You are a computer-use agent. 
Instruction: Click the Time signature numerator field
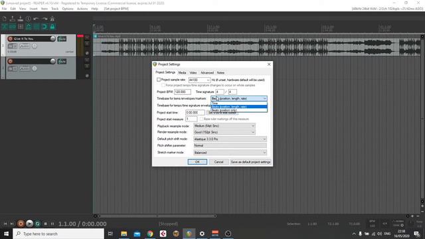coord(220,92)
